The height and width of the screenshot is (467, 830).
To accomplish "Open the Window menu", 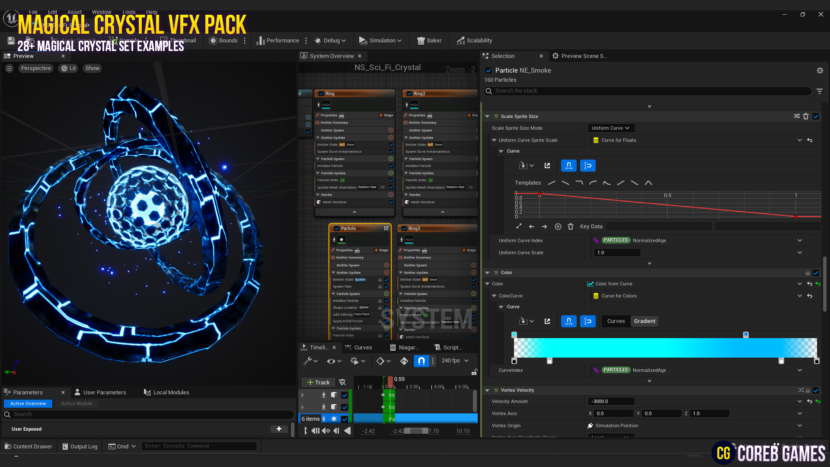I will pos(102,12).
